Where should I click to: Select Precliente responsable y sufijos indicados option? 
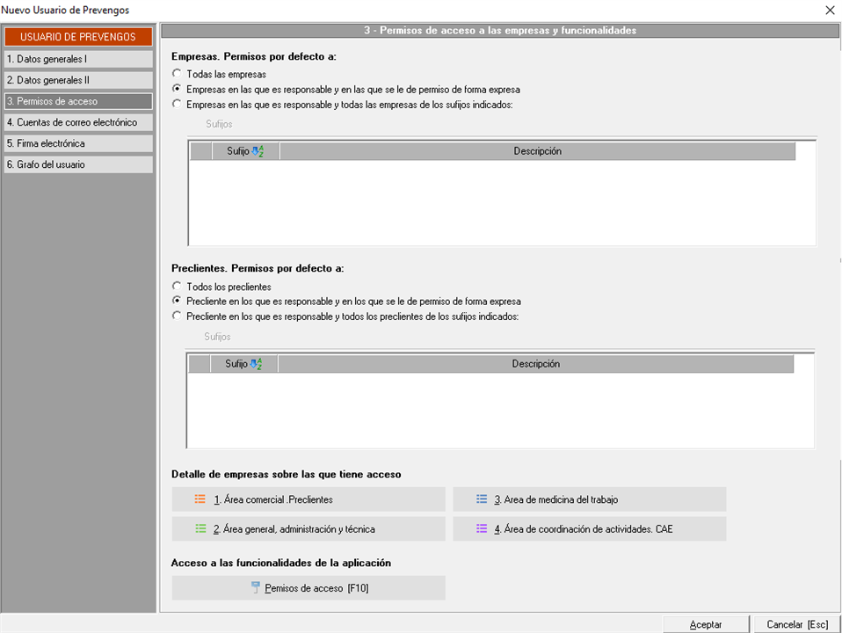[177, 316]
